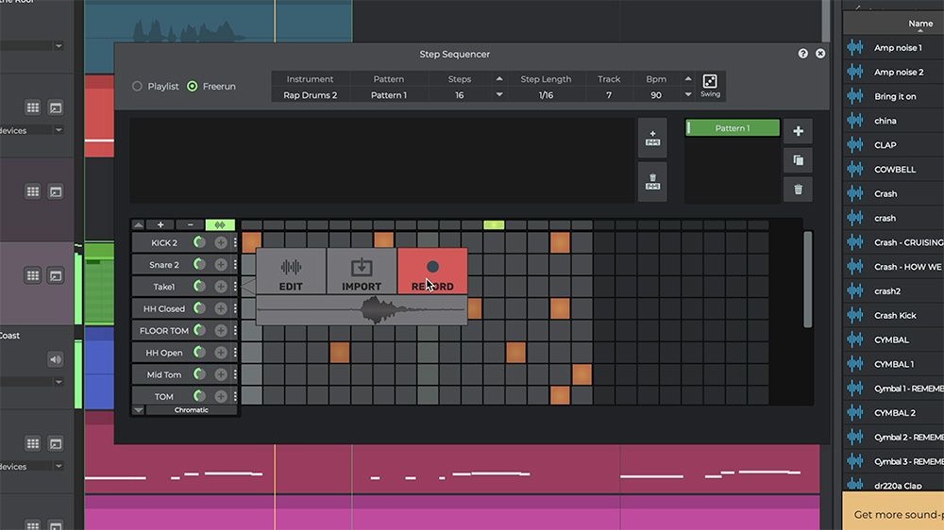The height and width of the screenshot is (530, 944).
Task: Click the sequencer vertical scrollbar
Action: coord(808,279)
